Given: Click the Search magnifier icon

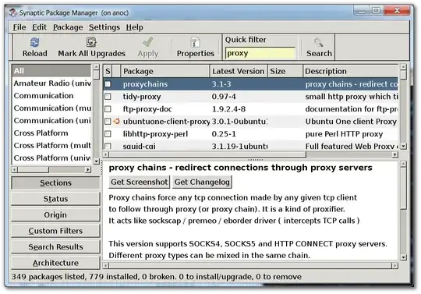Looking at the screenshot, I should 319,42.
